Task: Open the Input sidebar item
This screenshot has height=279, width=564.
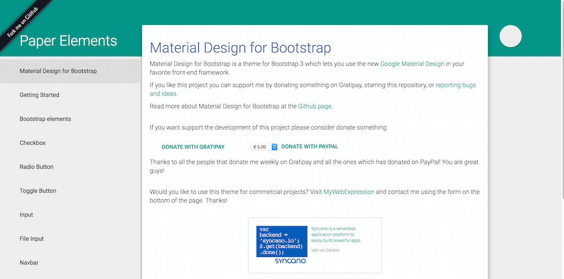Action: coord(70,215)
